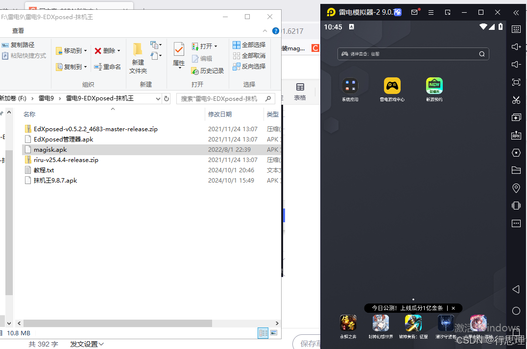
Task: Toggle fullscreen from the LDPlayer sidebar
Action: pos(516,82)
